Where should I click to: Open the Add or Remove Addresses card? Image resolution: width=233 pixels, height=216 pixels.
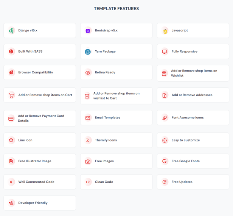[193, 95]
